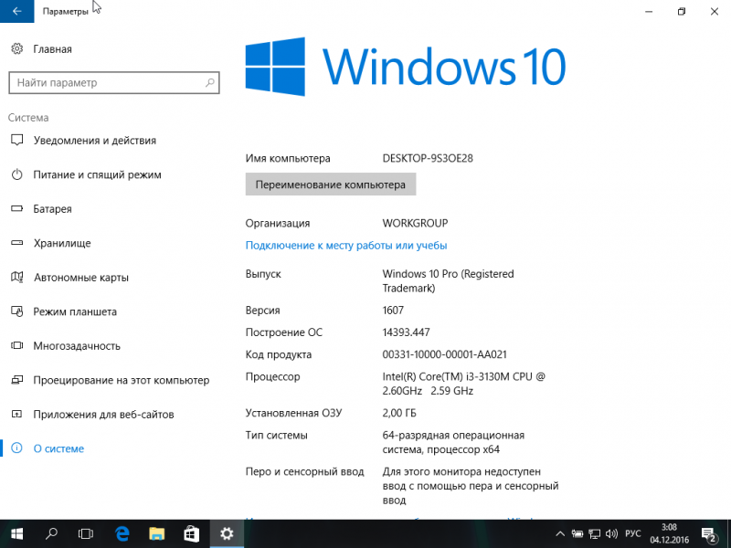This screenshot has width=731, height=548.
Task: Open the Батарея battery icon in the sidebar
Action: 16,209
